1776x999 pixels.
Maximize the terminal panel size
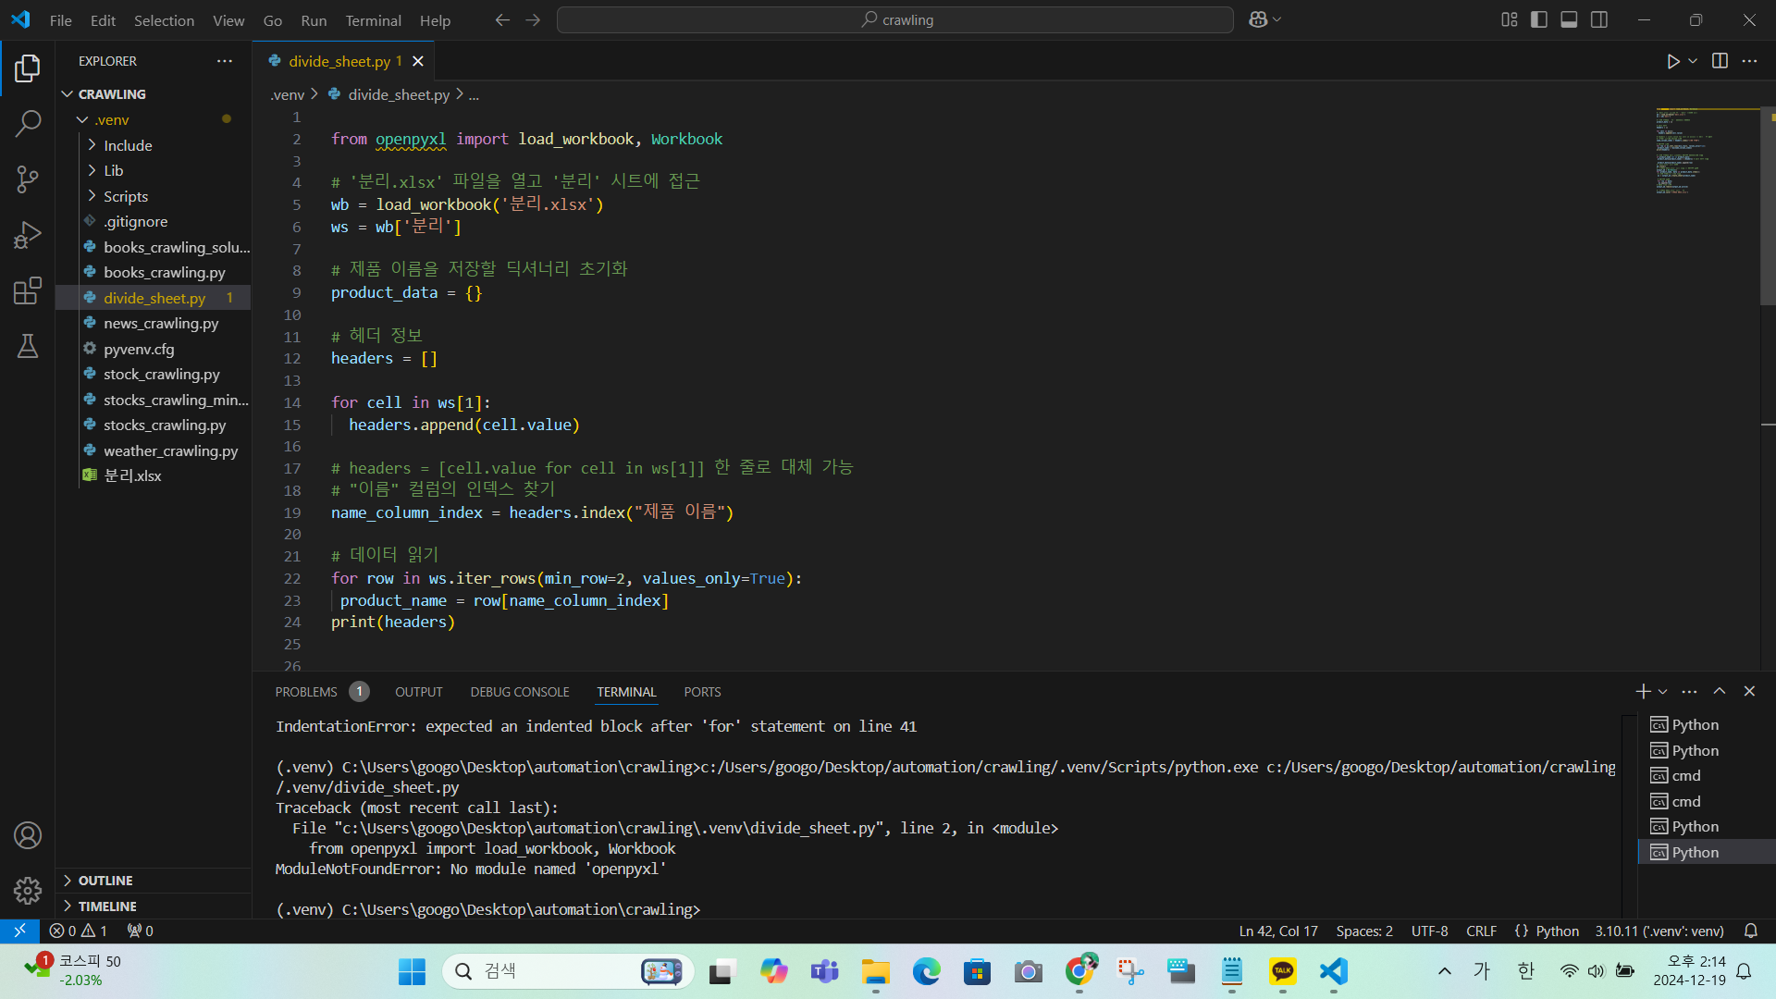pos(1720,691)
